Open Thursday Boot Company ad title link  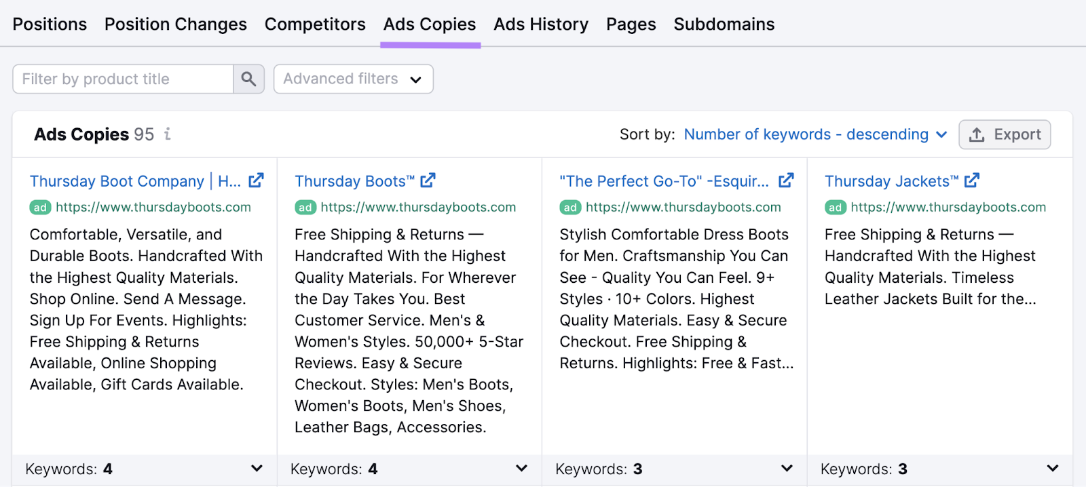135,181
